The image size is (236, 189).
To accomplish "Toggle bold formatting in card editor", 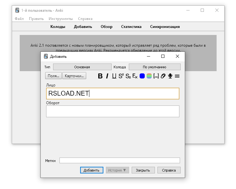I will [100, 76].
